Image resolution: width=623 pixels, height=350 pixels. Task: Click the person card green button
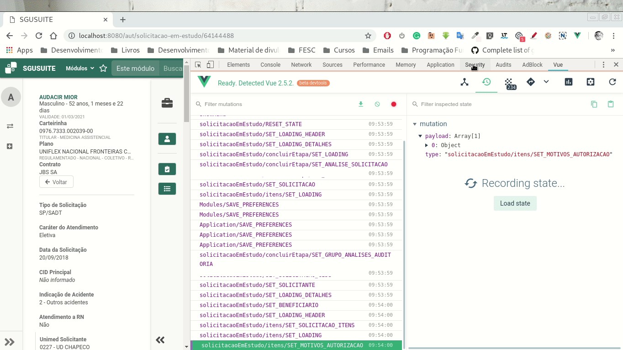(167, 139)
